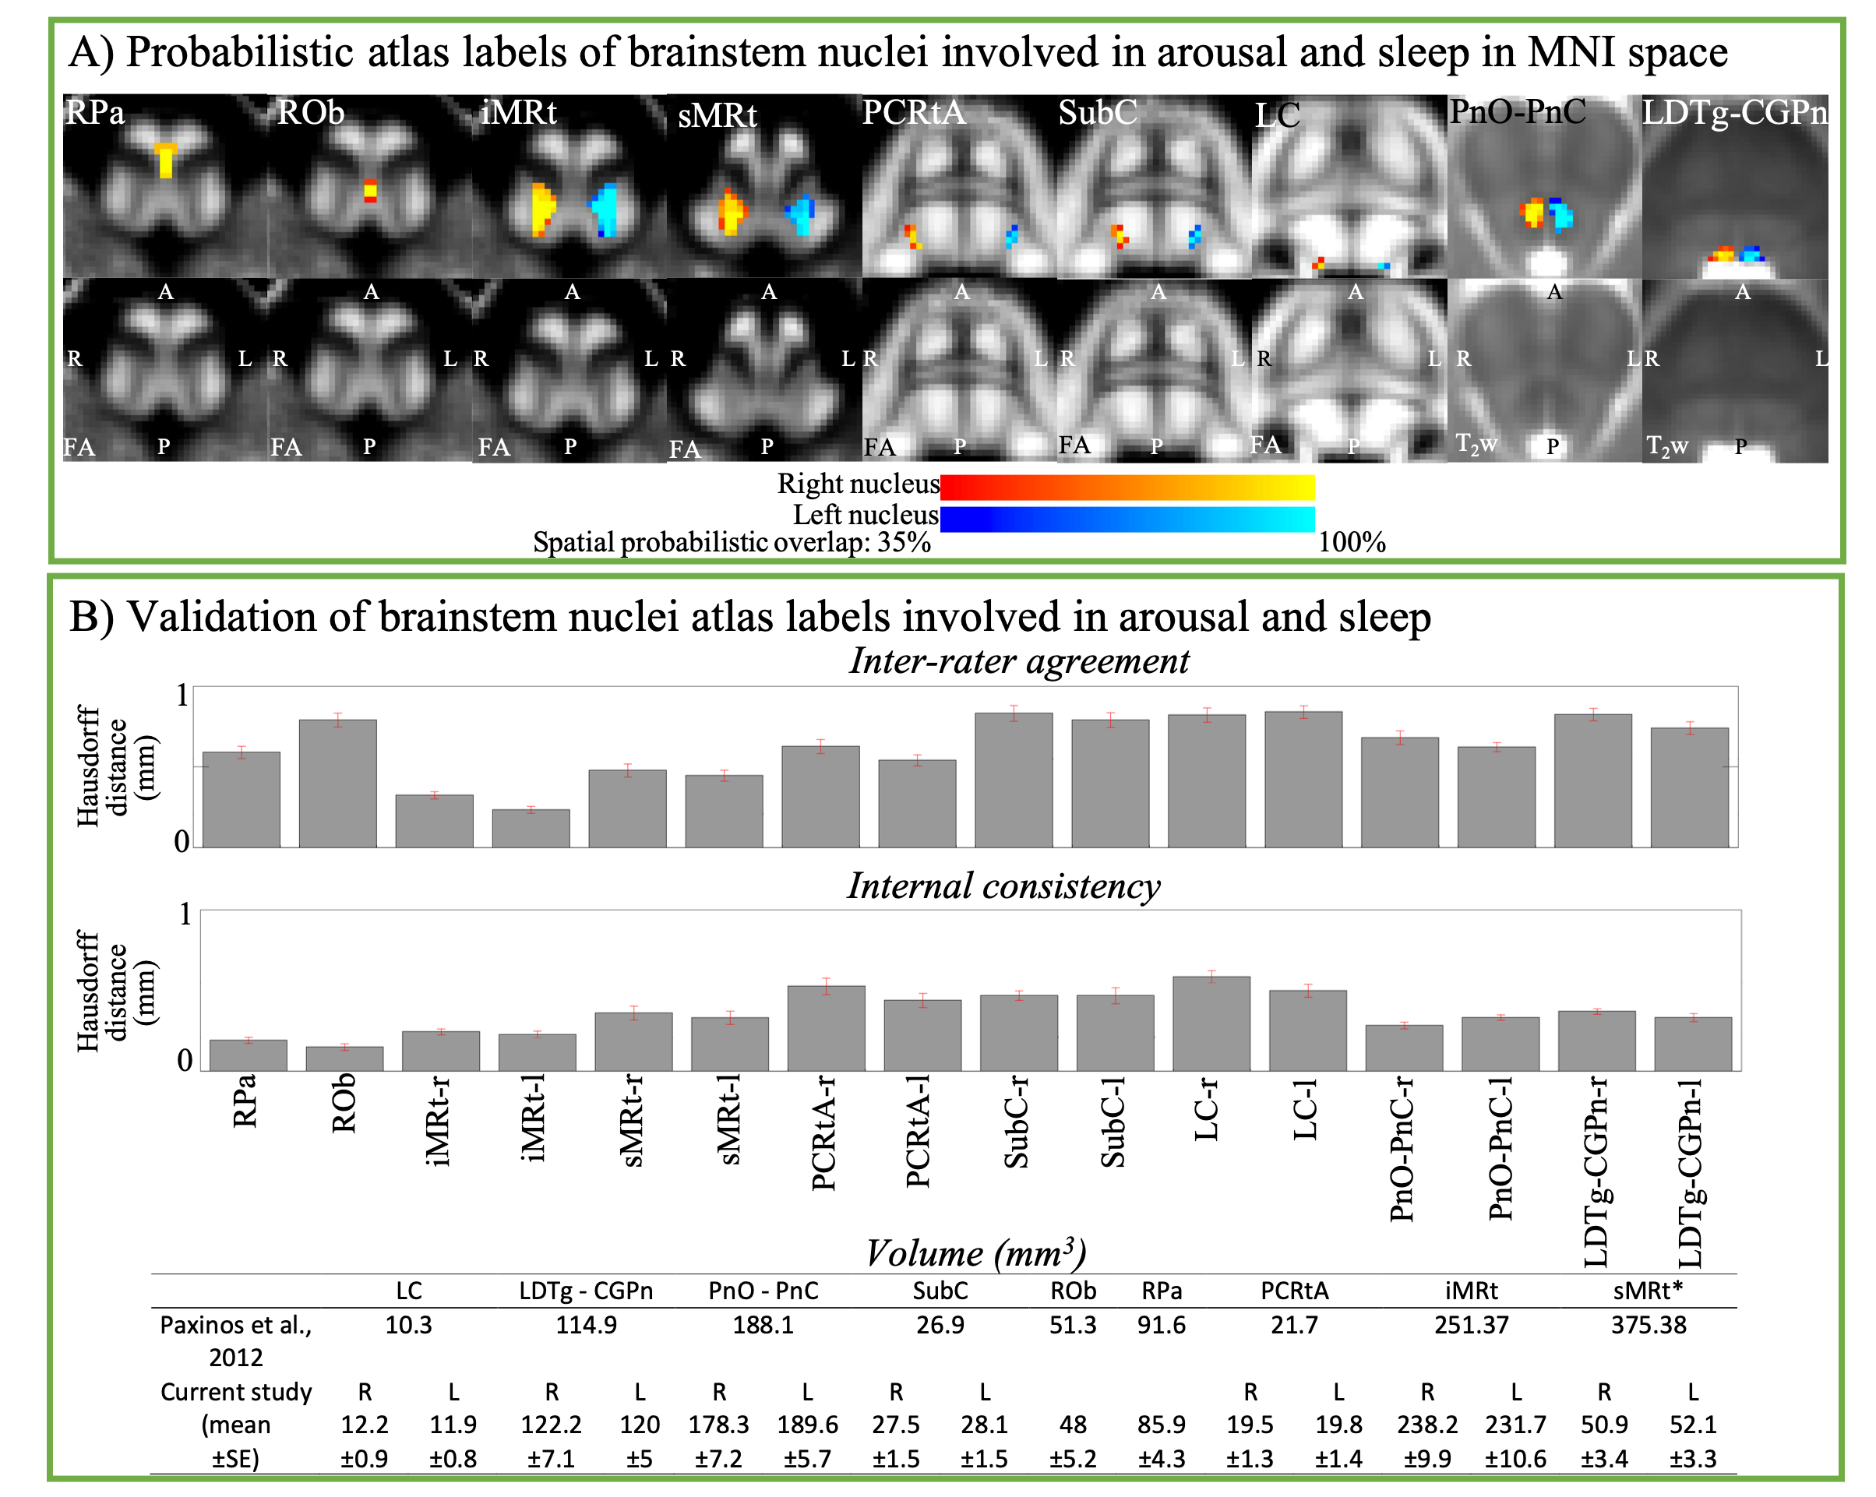Click the Volume (mm3) table heading
1876x1497 pixels.
[975, 1253]
